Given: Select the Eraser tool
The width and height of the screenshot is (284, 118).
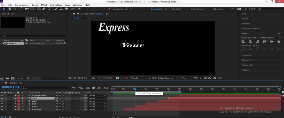Looking at the screenshot, I should click(66, 9).
